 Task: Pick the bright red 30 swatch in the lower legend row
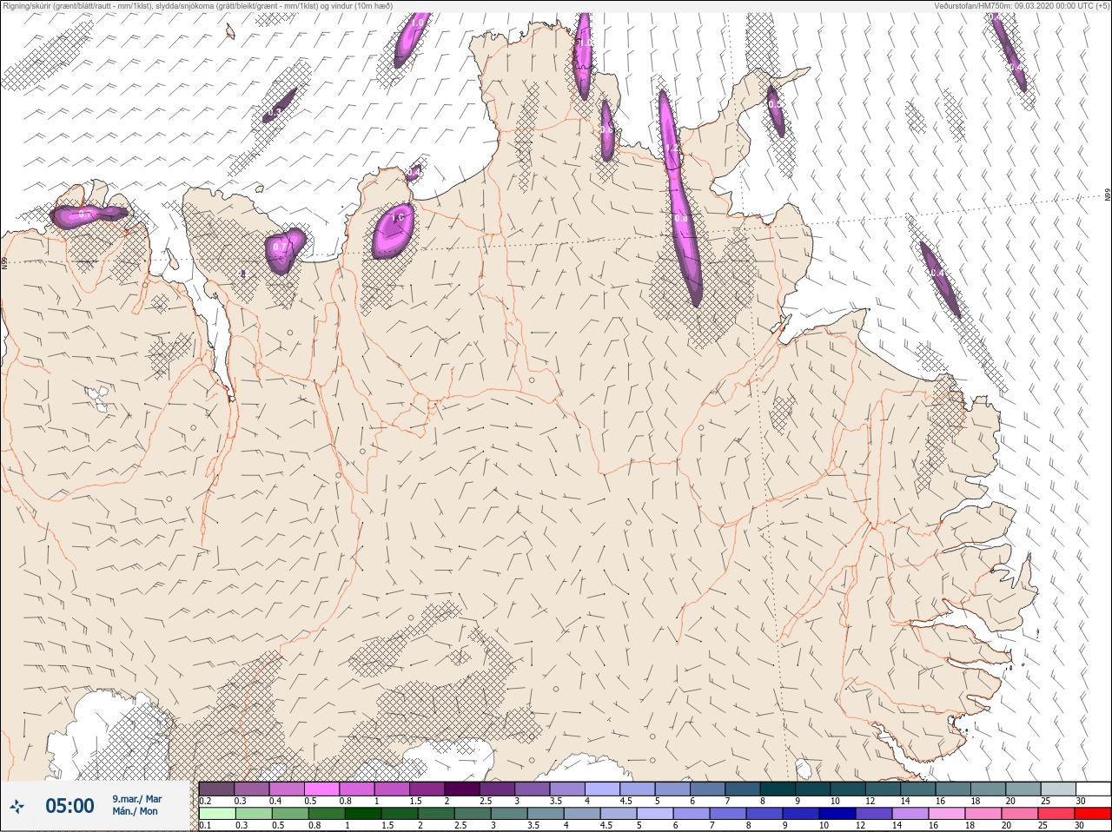pyautogui.click(x=1093, y=814)
